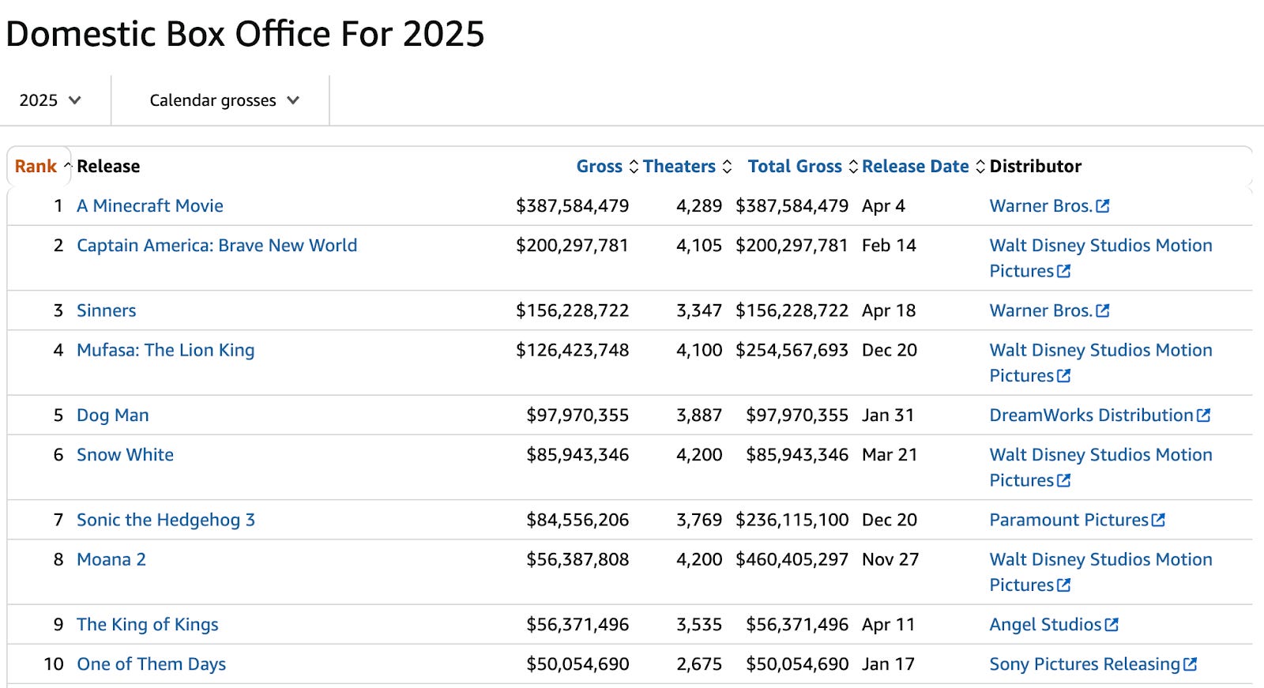1264x688 pixels.
Task: Sort by Total Gross column header
Action: (803, 166)
